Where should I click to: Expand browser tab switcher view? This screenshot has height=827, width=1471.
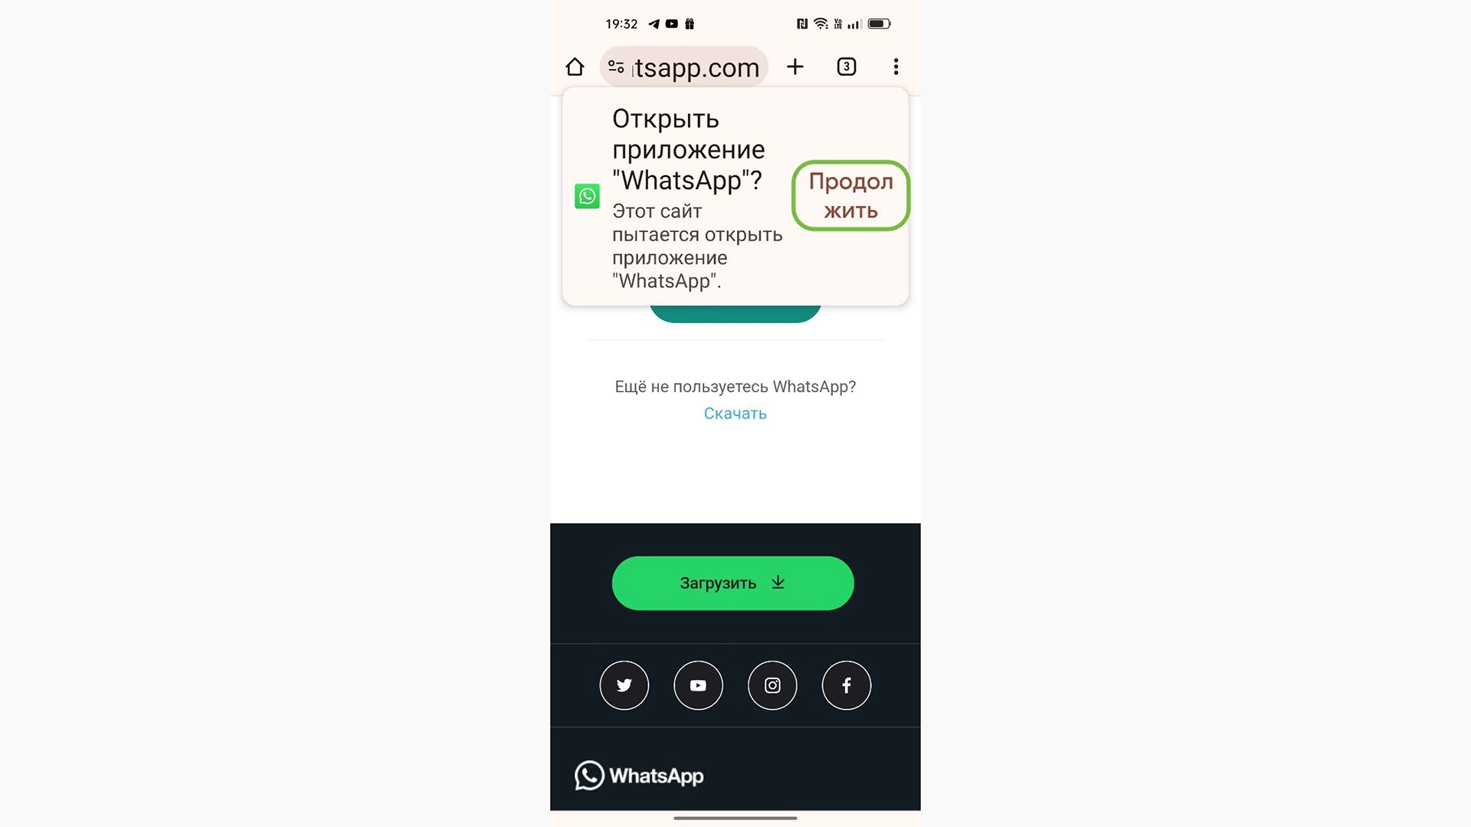[x=846, y=67]
